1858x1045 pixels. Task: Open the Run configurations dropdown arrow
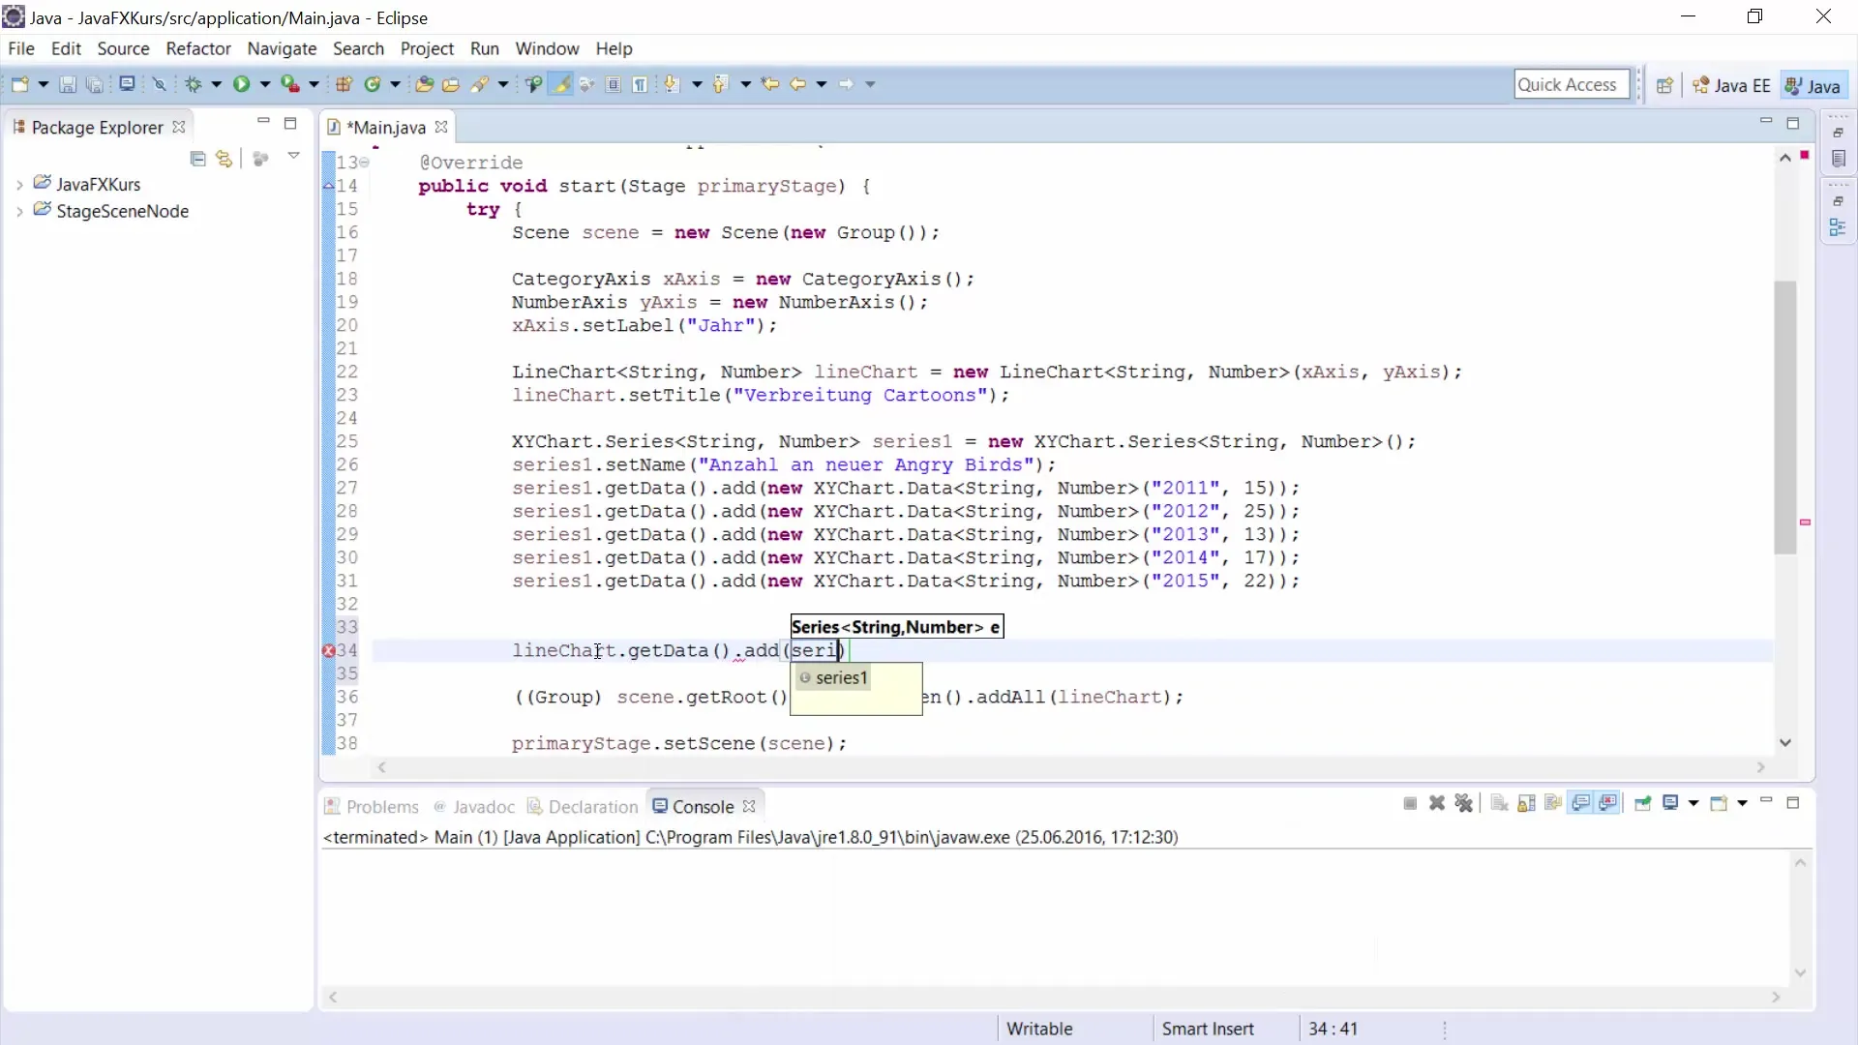264,85
